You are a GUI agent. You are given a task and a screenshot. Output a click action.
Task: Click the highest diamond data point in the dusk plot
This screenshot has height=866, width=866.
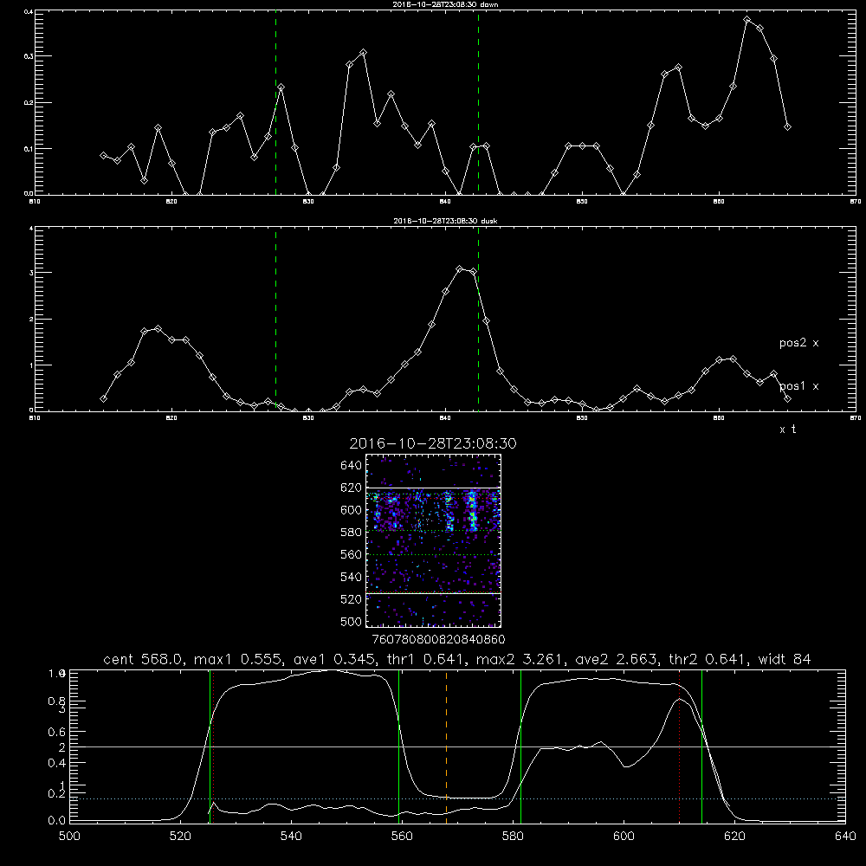coord(460,269)
